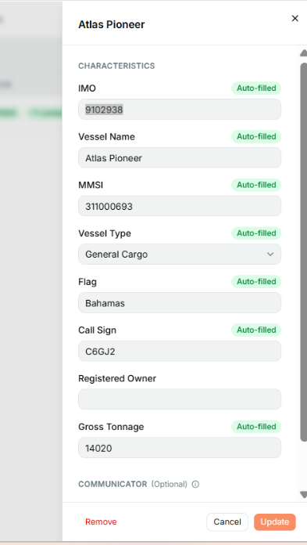The height and width of the screenshot is (545, 307).
Task: Click the Auto-filled badge beside Gross Tonnage
Action: click(256, 427)
